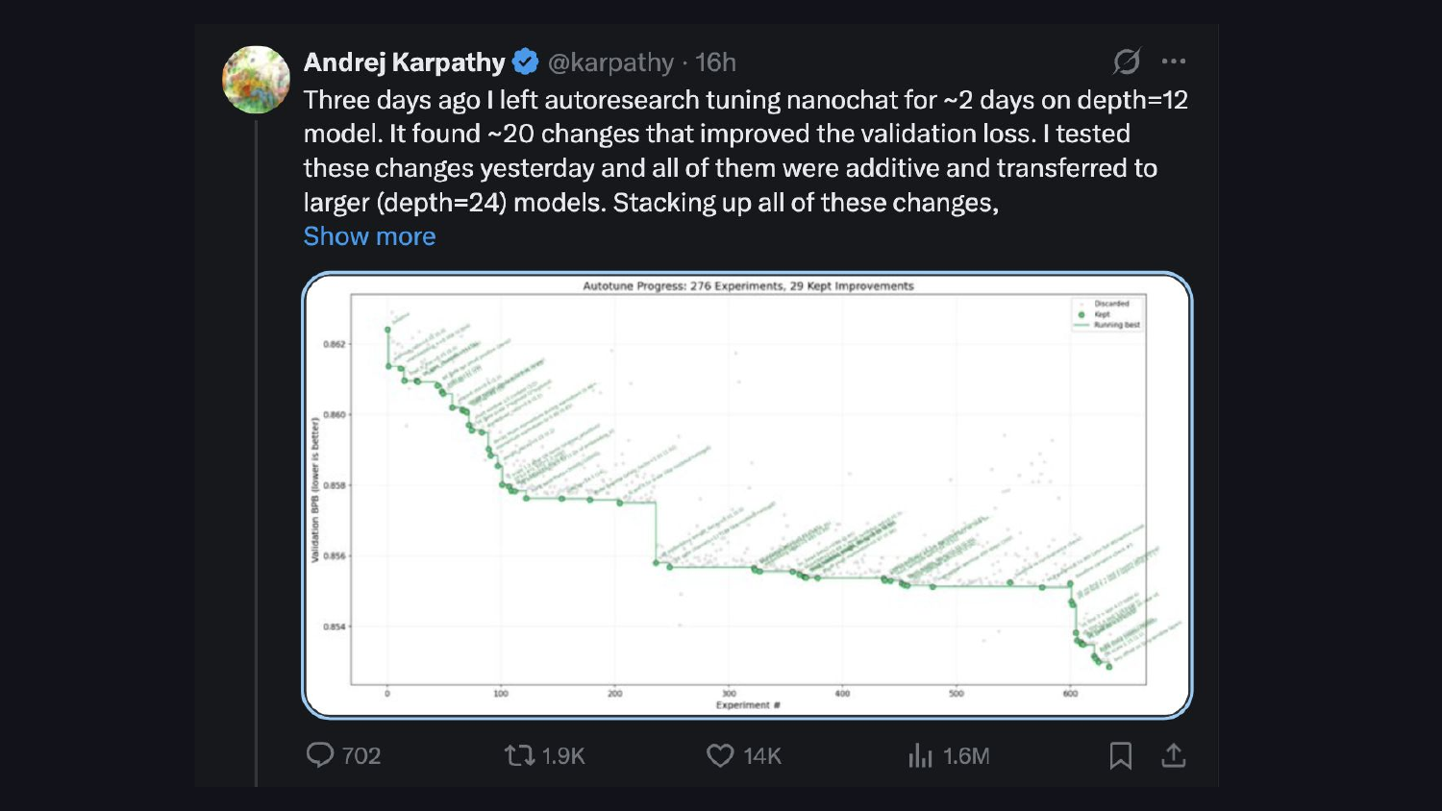Click the reply speech bubble icon
Image resolution: width=1442 pixels, height=811 pixels.
pyautogui.click(x=320, y=755)
